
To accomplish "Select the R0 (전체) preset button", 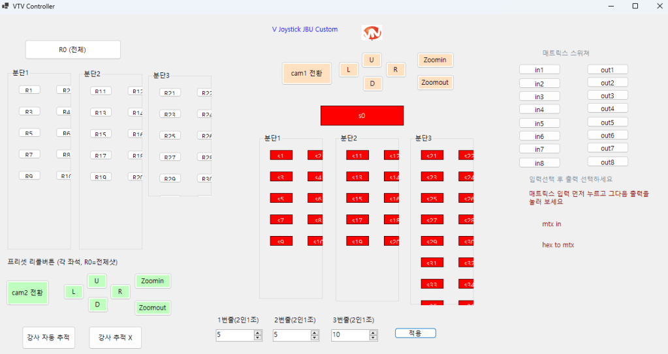I will click(72, 50).
